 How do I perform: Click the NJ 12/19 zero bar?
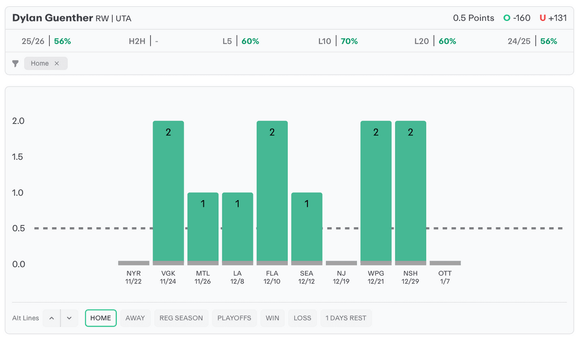(341, 263)
